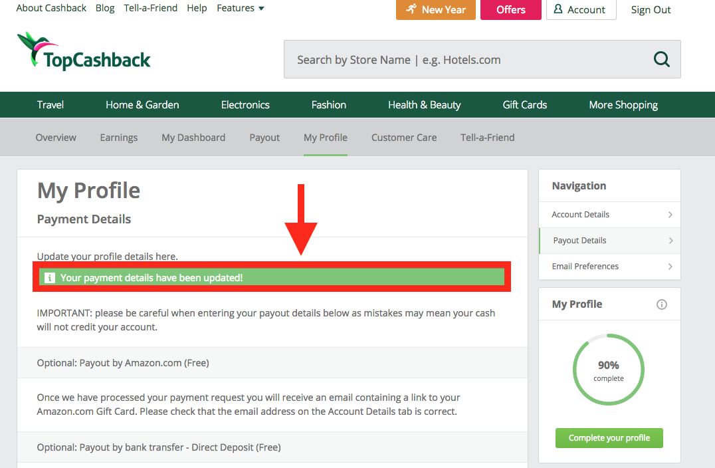This screenshot has width=715, height=468.
Task: Click the Complete your profile button
Action: coord(609,438)
